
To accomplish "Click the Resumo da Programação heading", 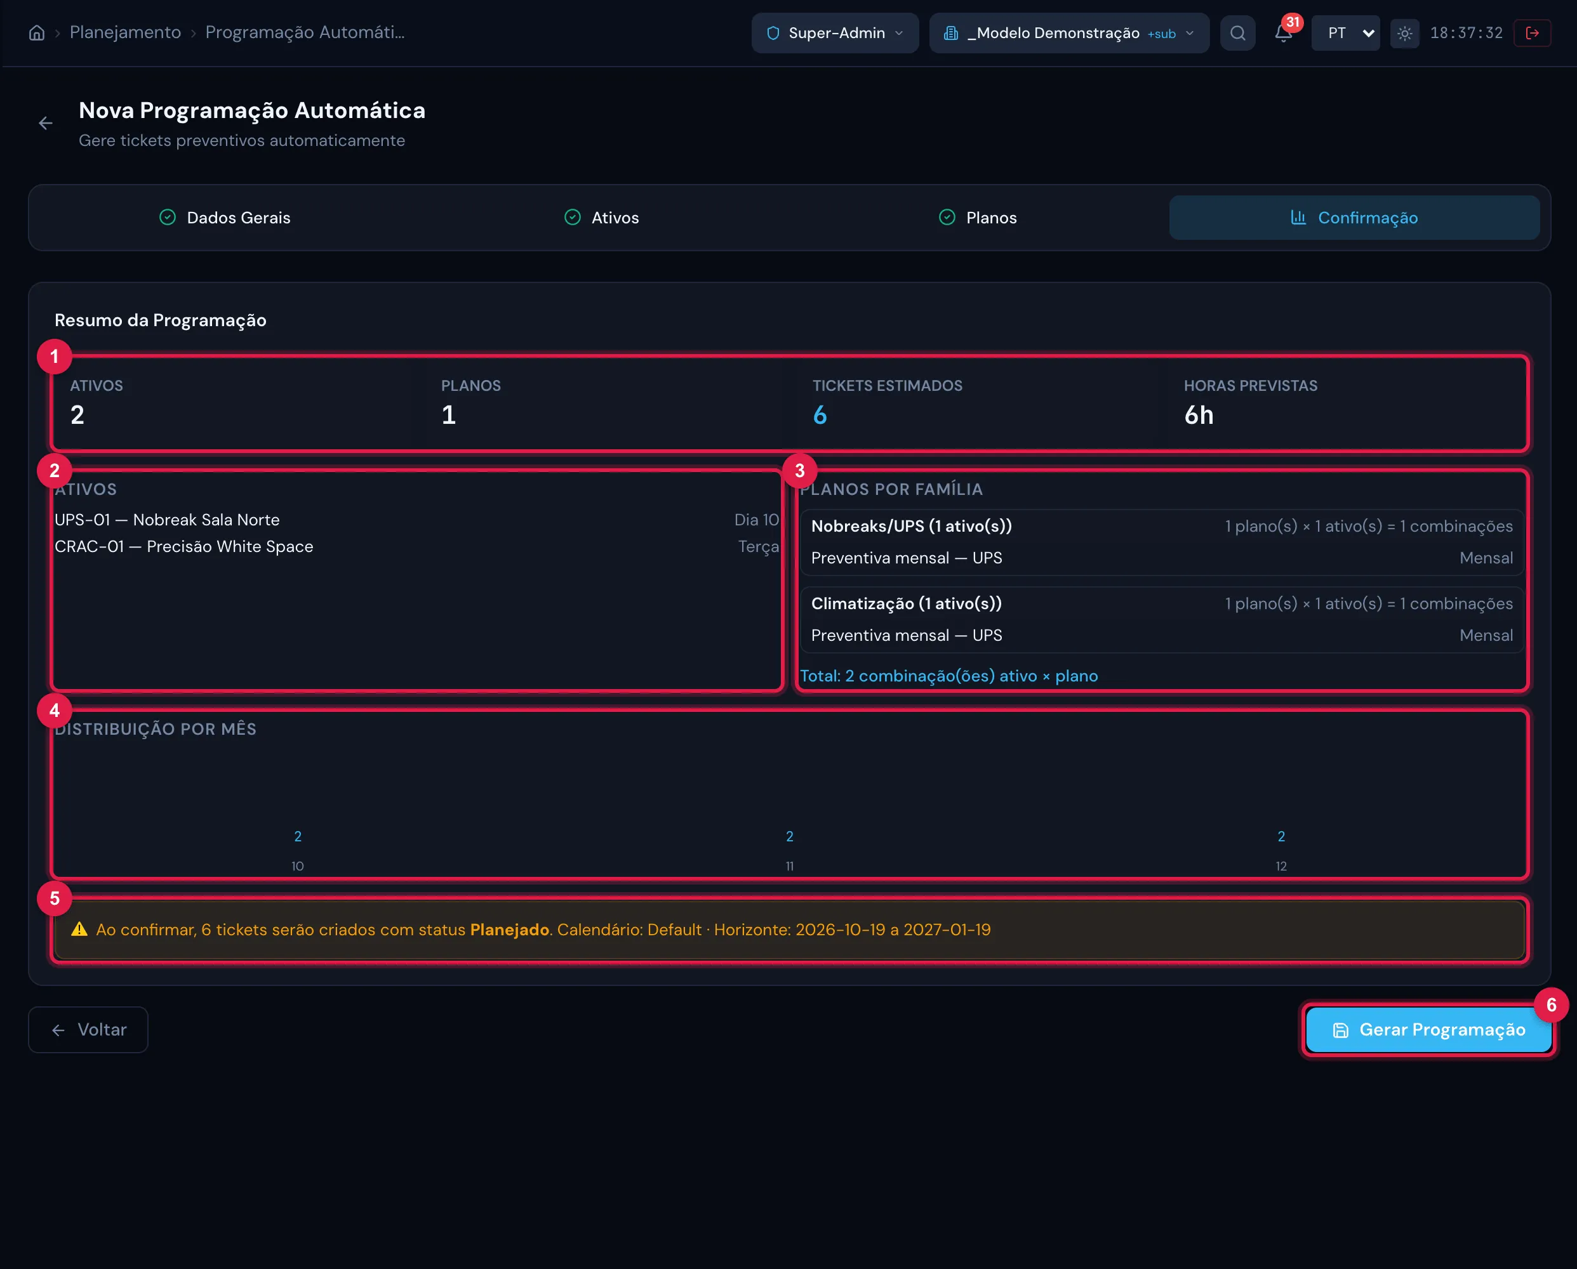I will (160, 320).
